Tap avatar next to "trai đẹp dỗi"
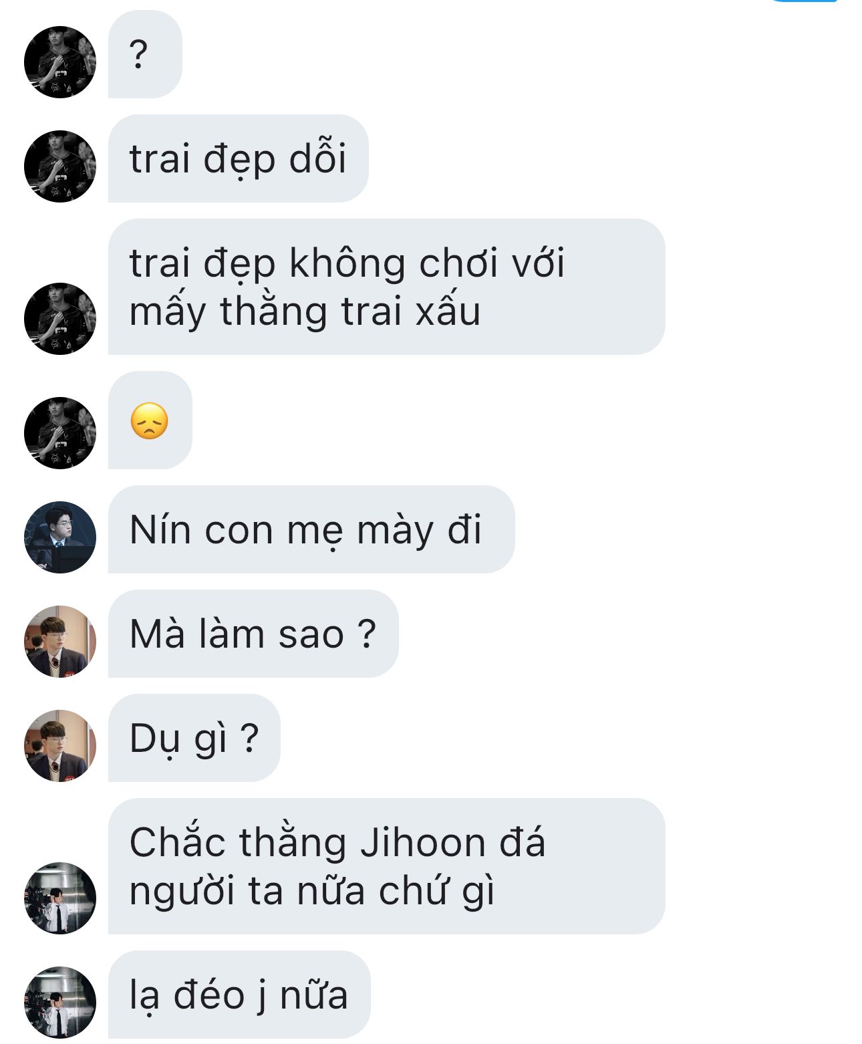 click(x=60, y=166)
